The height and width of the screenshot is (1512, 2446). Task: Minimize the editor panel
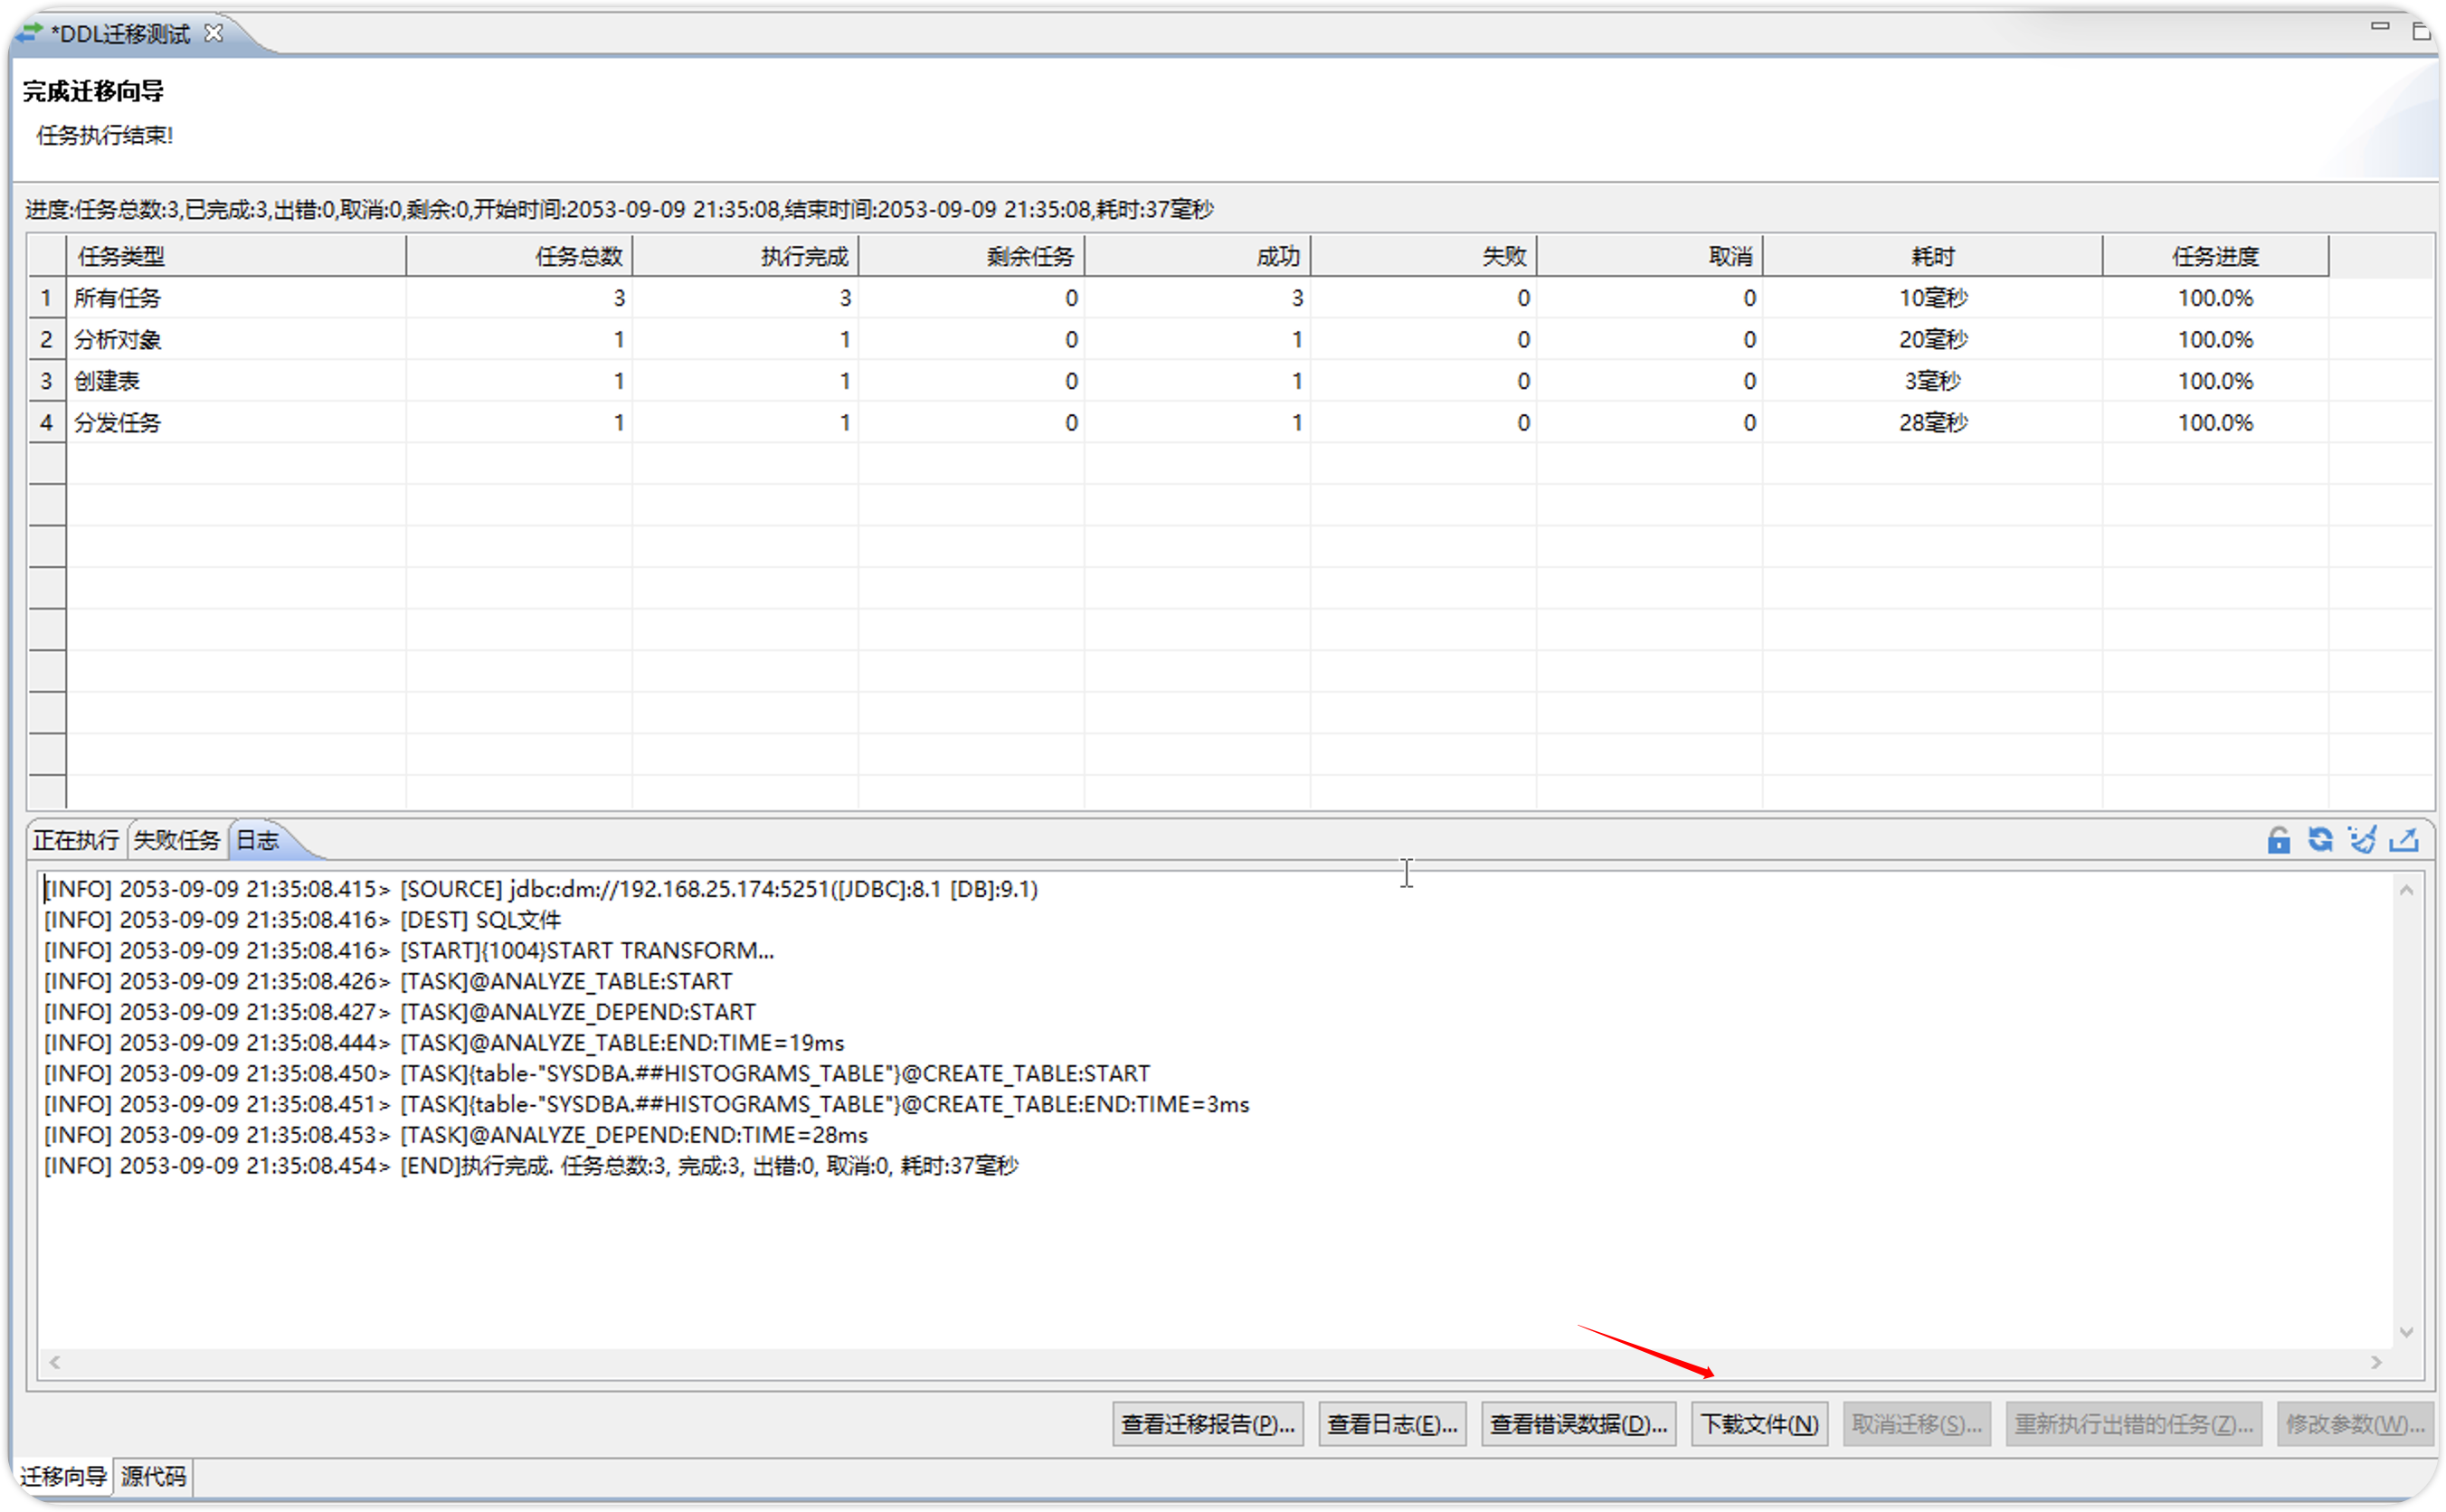2379,27
